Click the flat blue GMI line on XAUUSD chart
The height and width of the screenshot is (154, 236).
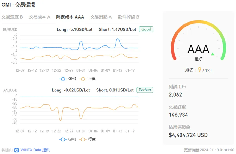(x=79, y=96)
